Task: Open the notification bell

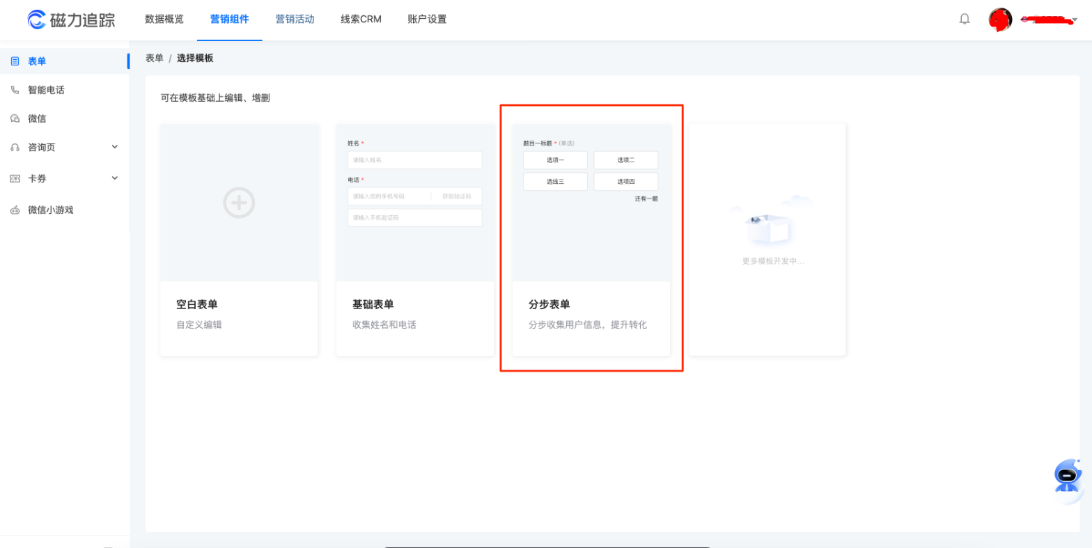Action: (965, 19)
